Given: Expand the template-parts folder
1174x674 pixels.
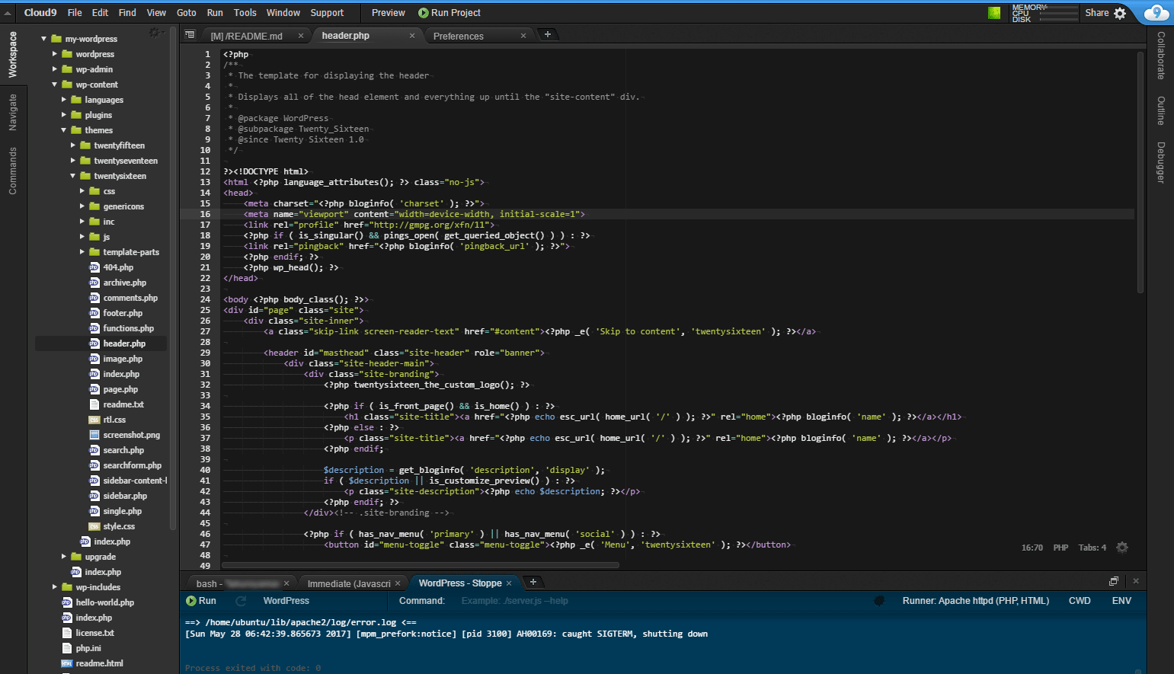Looking at the screenshot, I should pyautogui.click(x=82, y=252).
